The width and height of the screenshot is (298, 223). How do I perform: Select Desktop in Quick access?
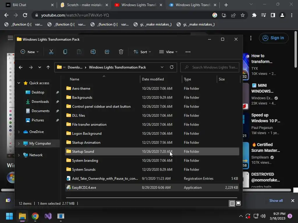38,92
